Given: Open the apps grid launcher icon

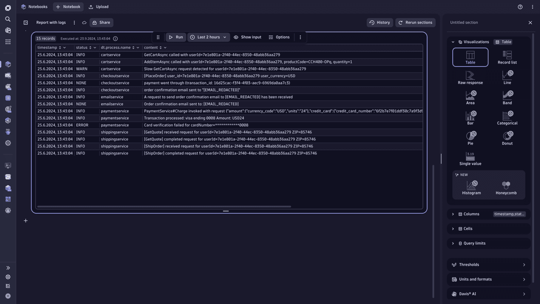Looking at the screenshot, I should [x=8, y=42].
